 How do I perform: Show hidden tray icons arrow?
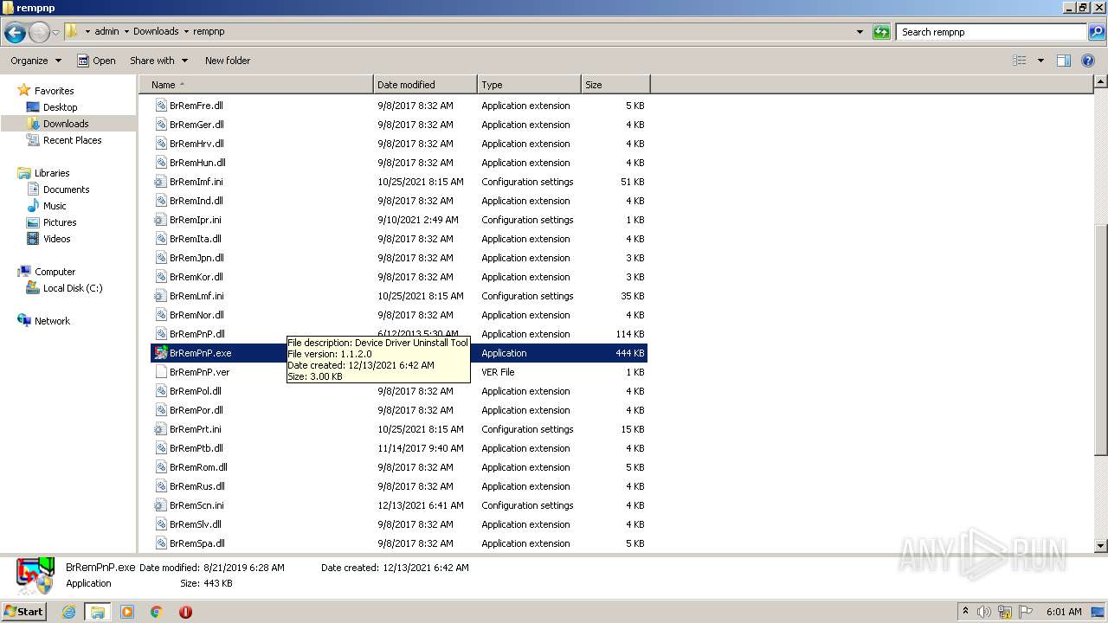965,612
